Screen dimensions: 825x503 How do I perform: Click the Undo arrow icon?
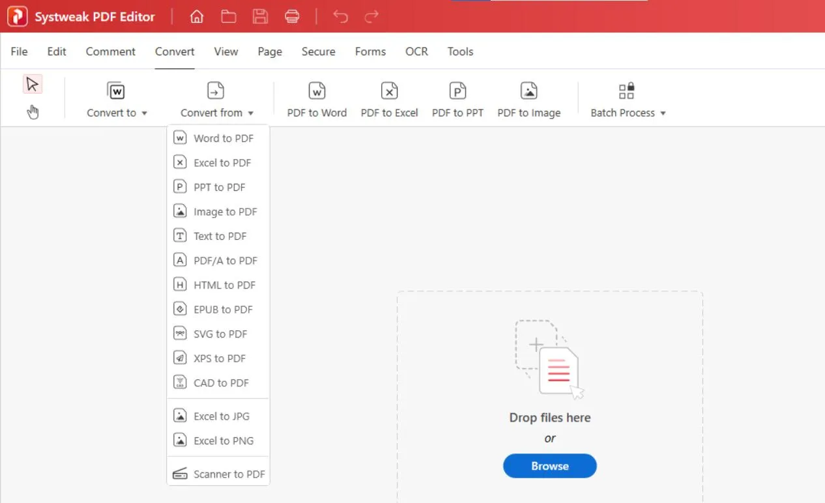click(x=340, y=16)
